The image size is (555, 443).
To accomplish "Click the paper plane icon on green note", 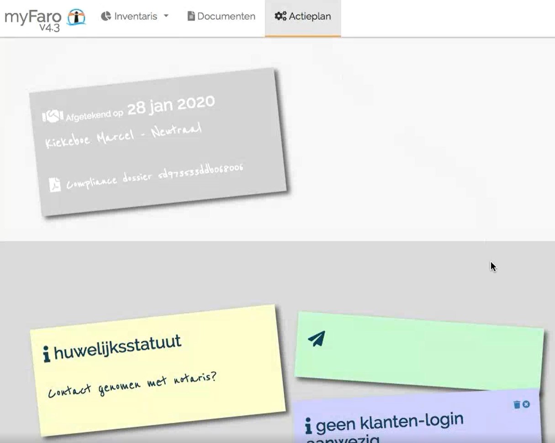I will coord(317,338).
